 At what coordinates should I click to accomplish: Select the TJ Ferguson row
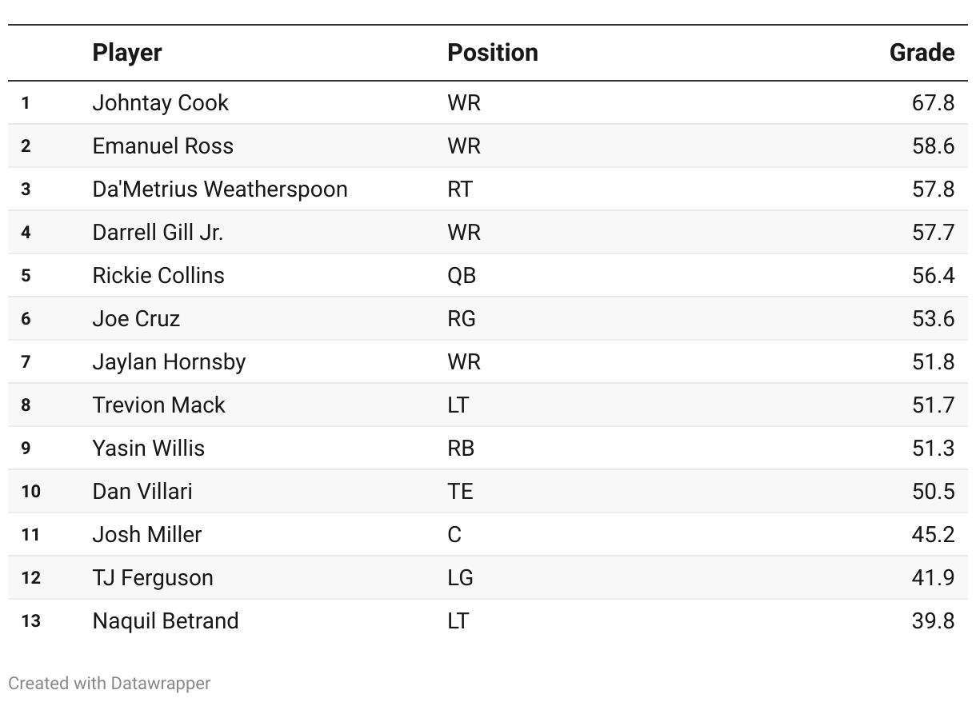[x=153, y=578]
